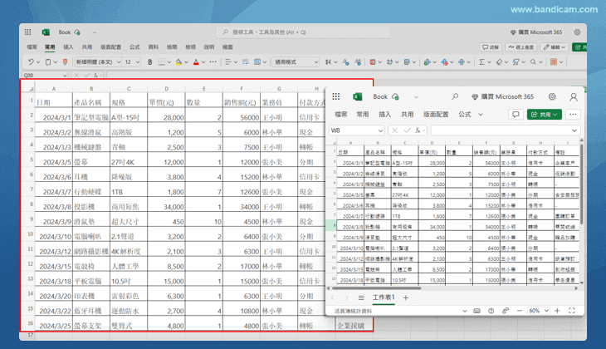The width and height of the screenshot is (606, 349).
Task: Click Find magnifier icon in ribbon
Action: coord(533,62)
